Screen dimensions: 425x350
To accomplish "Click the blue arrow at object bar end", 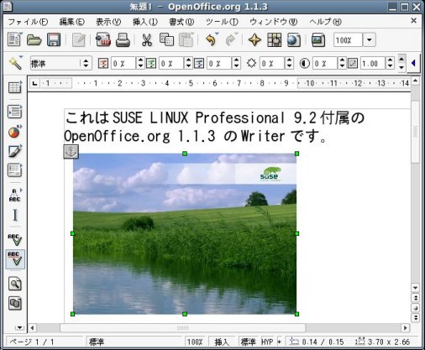I will pyautogui.click(x=413, y=63).
